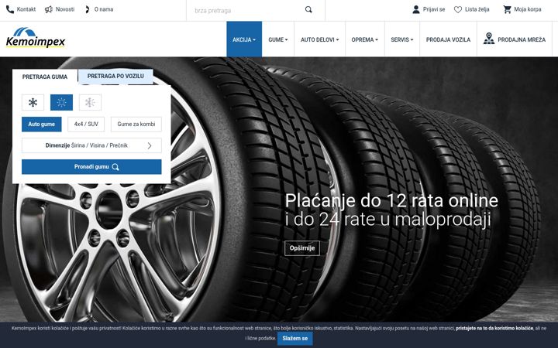Expand the GUME menu
Viewport: 558px width, 348px height.
(x=278, y=39)
